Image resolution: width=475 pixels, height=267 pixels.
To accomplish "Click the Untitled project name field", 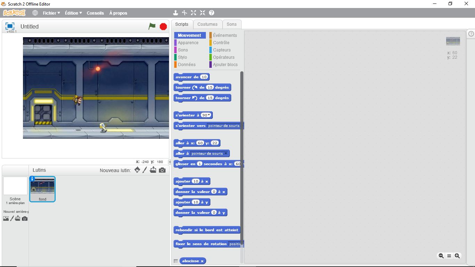I will (30, 27).
